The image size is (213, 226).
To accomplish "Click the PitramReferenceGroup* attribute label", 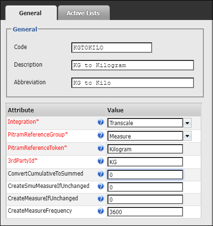I will 38,135.
